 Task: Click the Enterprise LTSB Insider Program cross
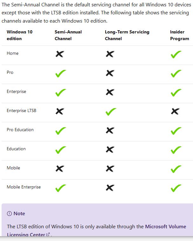(x=175, y=111)
